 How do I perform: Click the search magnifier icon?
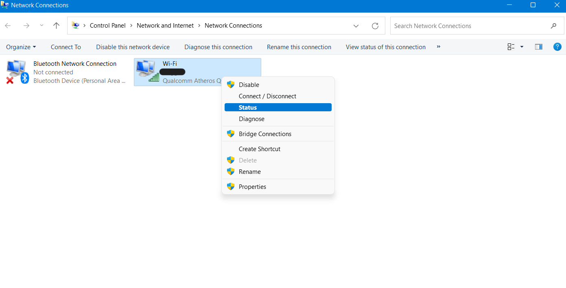(x=553, y=26)
